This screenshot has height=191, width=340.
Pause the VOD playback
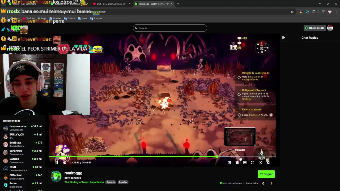click(57, 163)
